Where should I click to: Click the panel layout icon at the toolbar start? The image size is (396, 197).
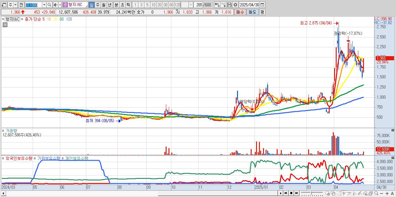tap(4, 5)
